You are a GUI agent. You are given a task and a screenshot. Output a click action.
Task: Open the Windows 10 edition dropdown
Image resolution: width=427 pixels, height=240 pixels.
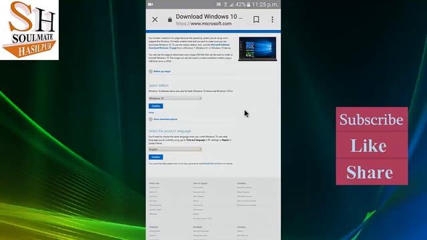pyautogui.click(x=175, y=98)
